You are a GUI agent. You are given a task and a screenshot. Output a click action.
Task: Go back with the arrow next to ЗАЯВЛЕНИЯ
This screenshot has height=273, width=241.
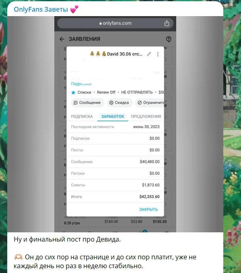62,39
